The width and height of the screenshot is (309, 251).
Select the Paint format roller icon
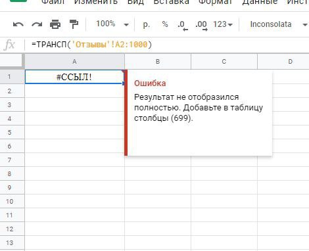[74, 24]
